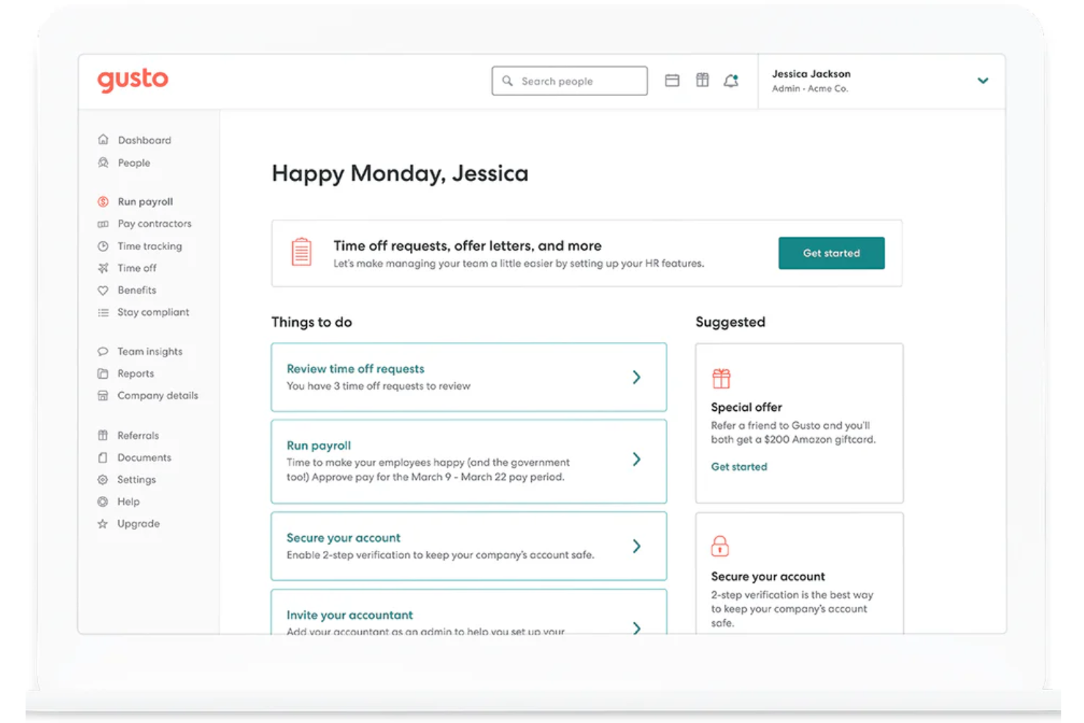Select Secure your account task chevron
The height and width of the screenshot is (723, 1084).
(x=636, y=546)
